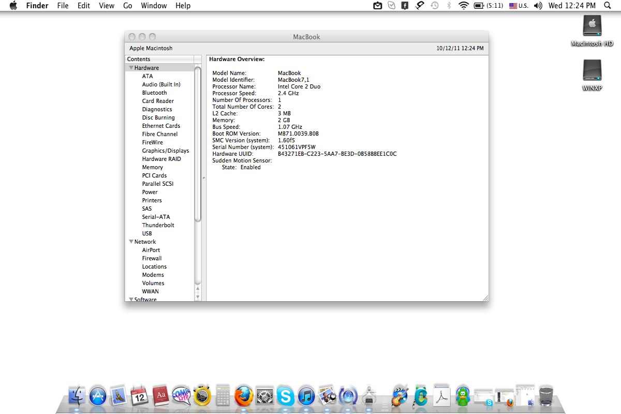This screenshot has height=414, width=621.
Task: Open the U.S. input source menu
Action: [519, 6]
